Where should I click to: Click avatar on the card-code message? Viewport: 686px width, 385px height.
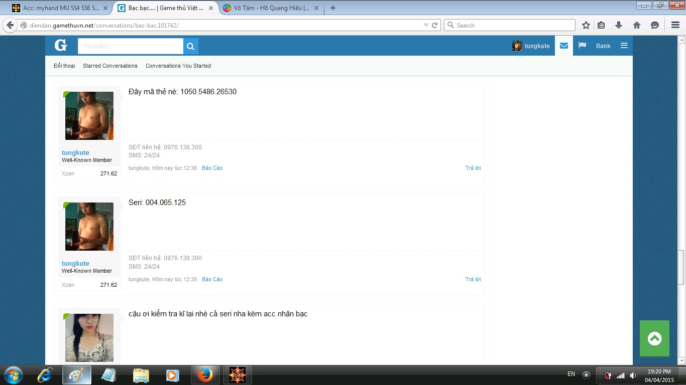pyautogui.click(x=89, y=116)
